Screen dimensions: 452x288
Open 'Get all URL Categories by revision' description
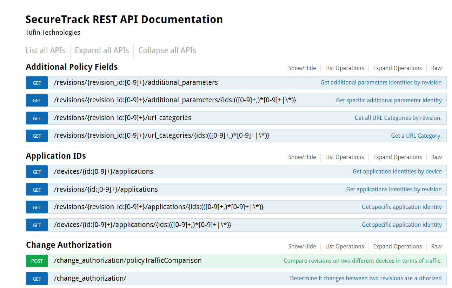398,118
